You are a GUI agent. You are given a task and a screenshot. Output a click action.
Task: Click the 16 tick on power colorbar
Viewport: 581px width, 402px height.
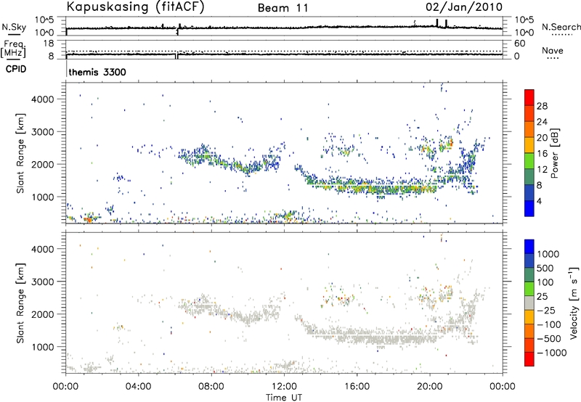542,154
